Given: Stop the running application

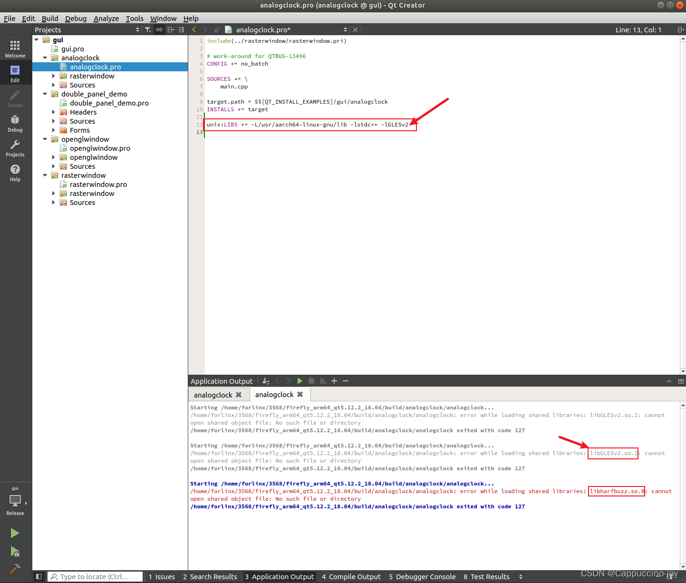Looking at the screenshot, I should 311,381.
